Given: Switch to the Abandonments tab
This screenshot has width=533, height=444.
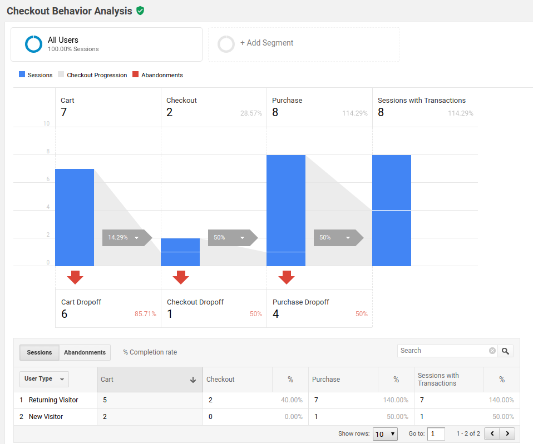Looking at the screenshot, I should [x=85, y=352].
